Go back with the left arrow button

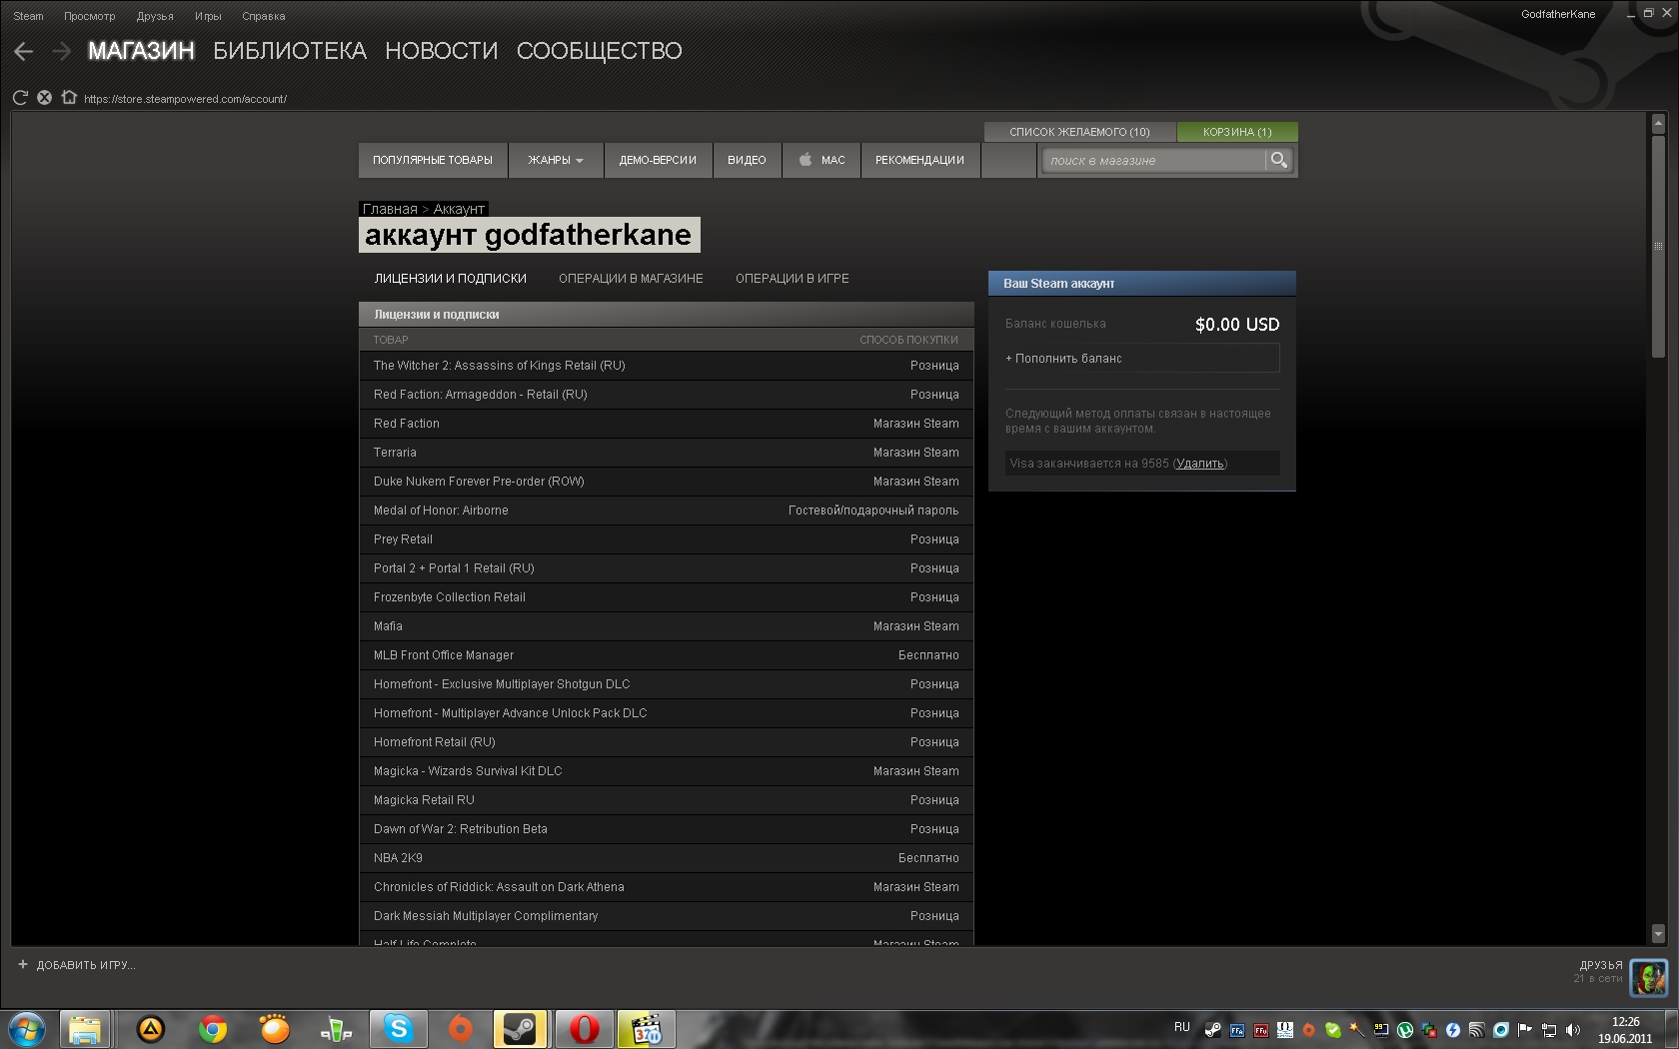pyautogui.click(x=24, y=51)
